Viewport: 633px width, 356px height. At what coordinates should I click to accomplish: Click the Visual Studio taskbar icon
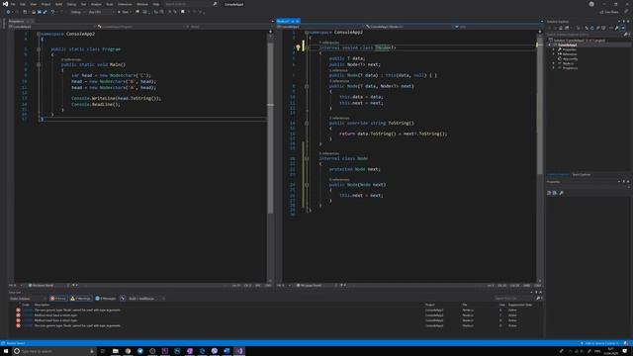coord(239,351)
